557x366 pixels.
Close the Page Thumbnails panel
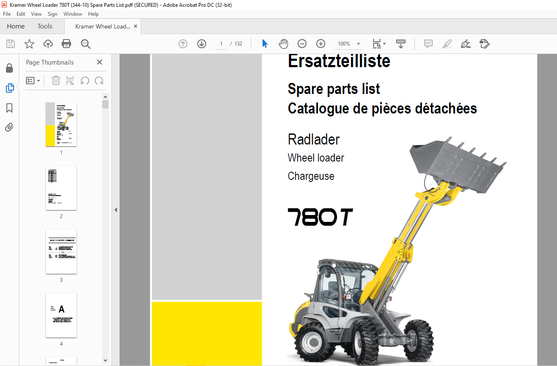click(100, 62)
